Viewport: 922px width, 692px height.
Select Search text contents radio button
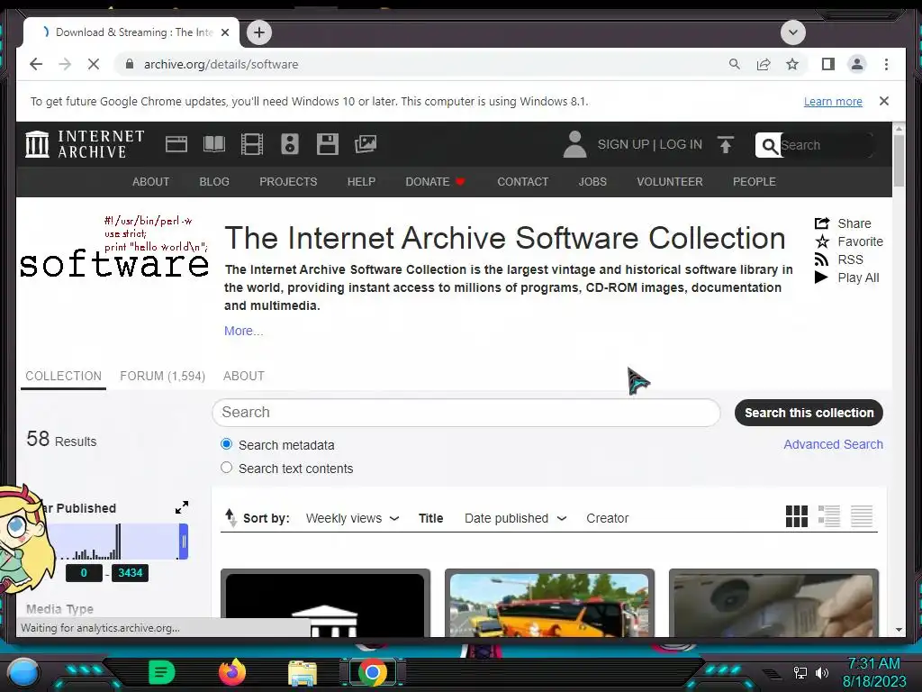(226, 468)
